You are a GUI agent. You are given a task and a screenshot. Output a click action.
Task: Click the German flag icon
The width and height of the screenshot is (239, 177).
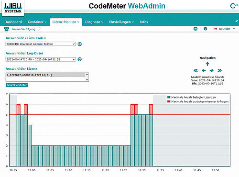215,29
